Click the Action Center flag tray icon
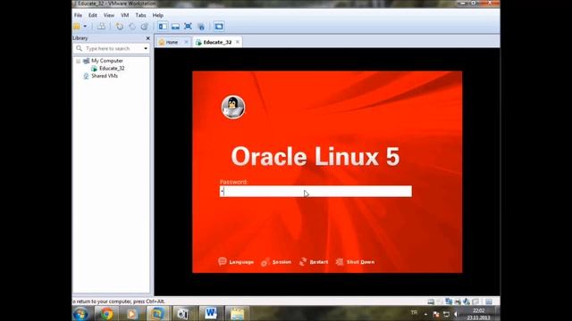This screenshot has height=321, width=572. point(436,314)
